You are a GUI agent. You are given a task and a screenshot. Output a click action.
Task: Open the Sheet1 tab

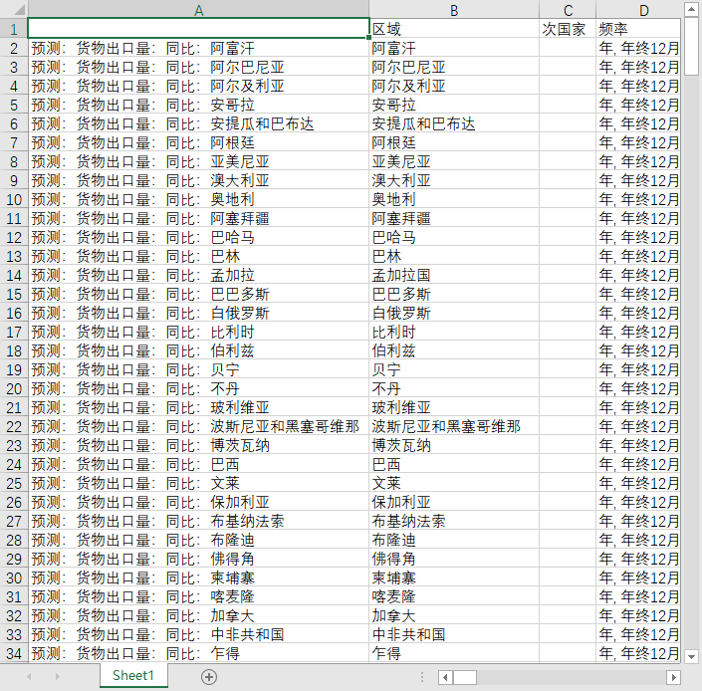133,675
